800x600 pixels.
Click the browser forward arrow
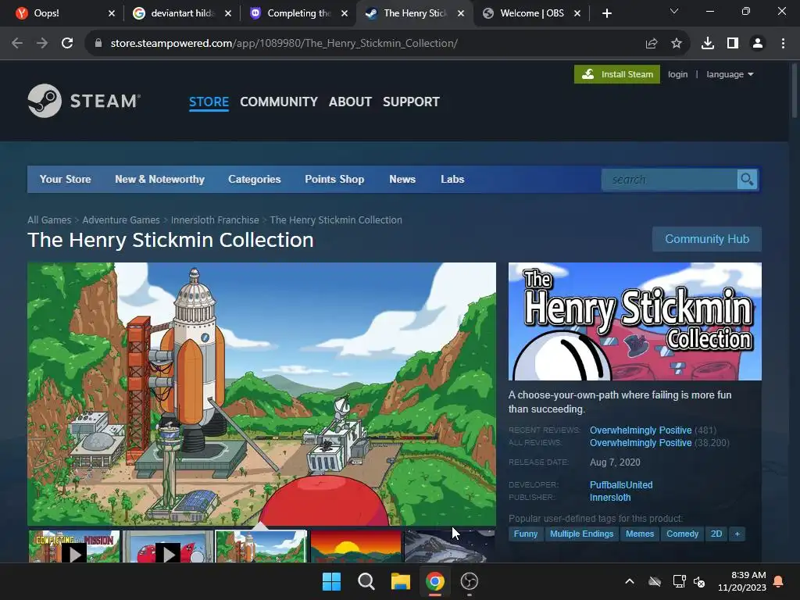(42, 44)
